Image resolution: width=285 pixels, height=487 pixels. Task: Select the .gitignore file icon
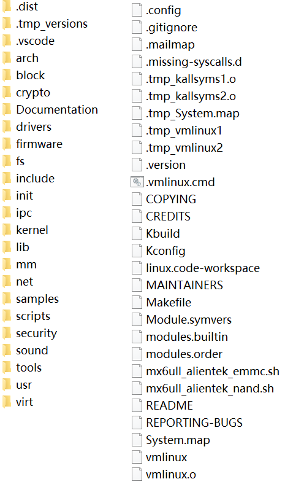click(137, 28)
